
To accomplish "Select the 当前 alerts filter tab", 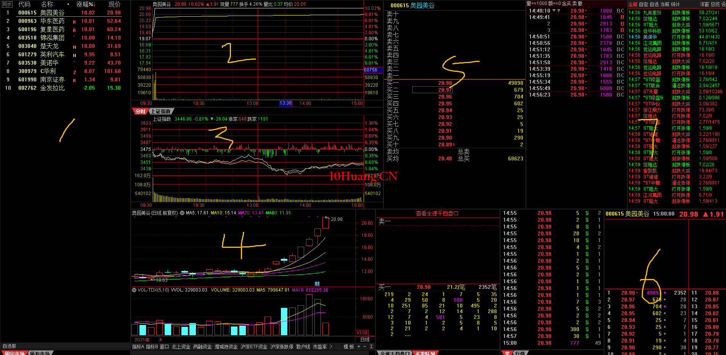I will point(665,4).
